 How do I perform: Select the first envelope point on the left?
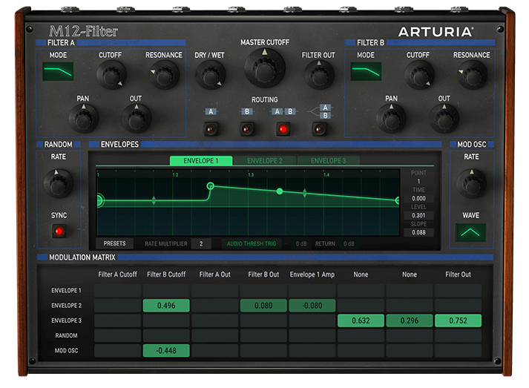(99, 200)
